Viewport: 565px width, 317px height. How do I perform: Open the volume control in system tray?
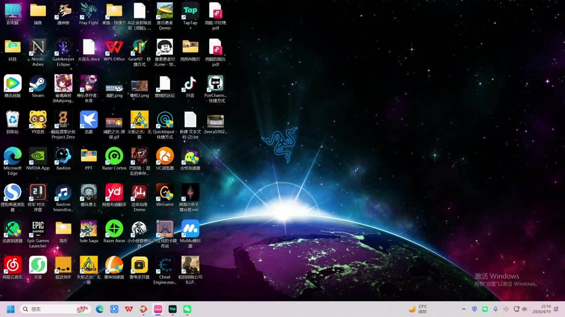pos(524,309)
